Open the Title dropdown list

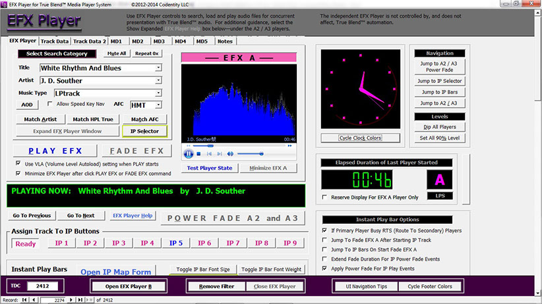[159, 68]
